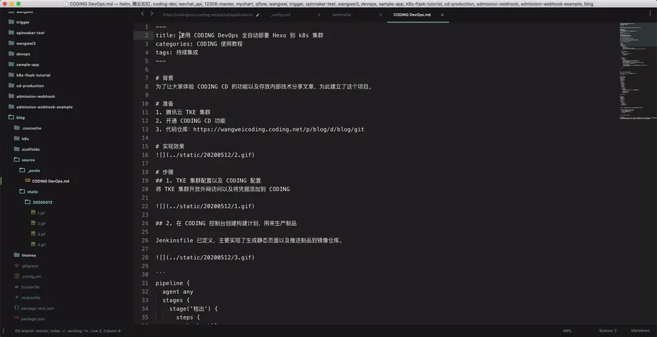This screenshot has width=657, height=337.
Task: Click line number 16 in the gutter
Action: point(145,155)
